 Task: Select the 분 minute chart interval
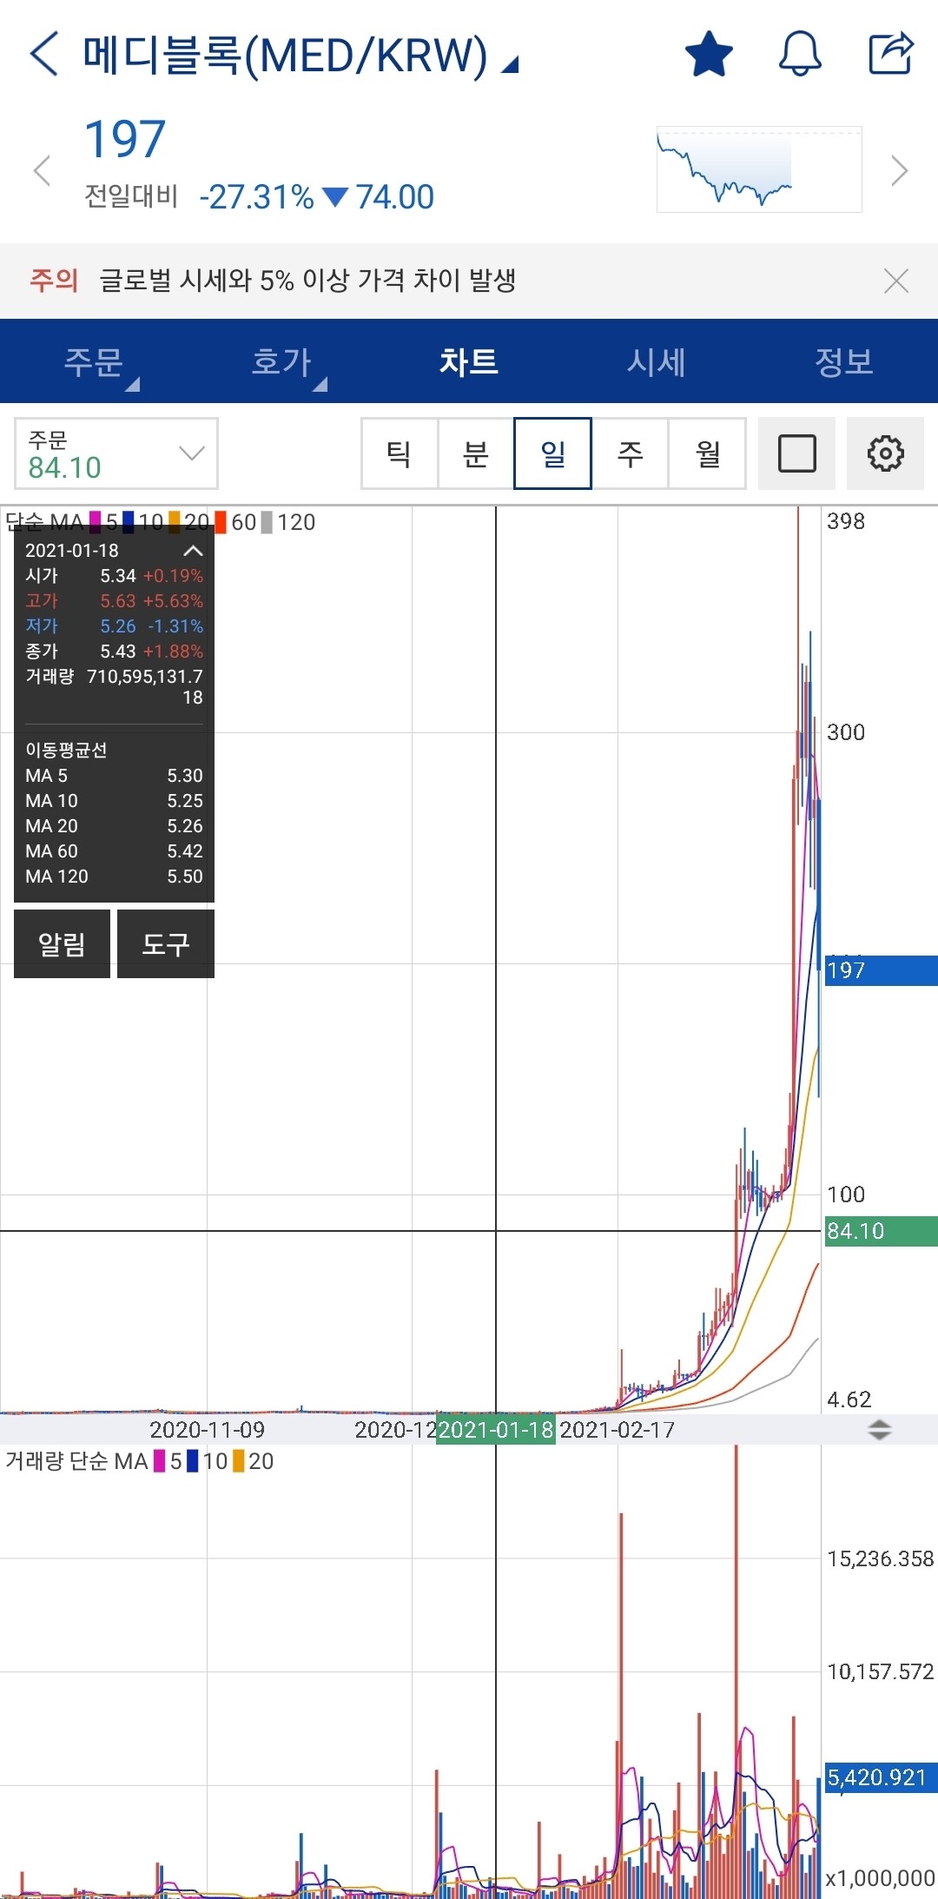tap(476, 453)
